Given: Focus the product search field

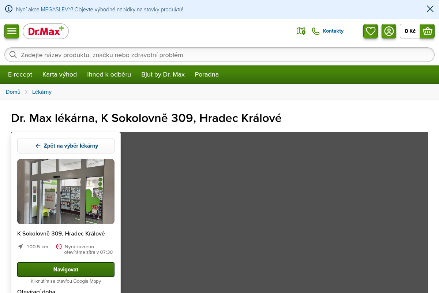Looking at the screenshot, I should [x=219, y=55].
